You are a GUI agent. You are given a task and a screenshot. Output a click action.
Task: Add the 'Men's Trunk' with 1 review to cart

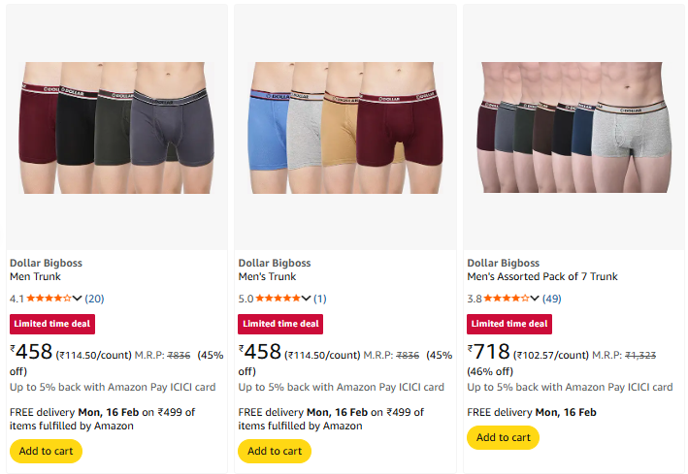(275, 451)
